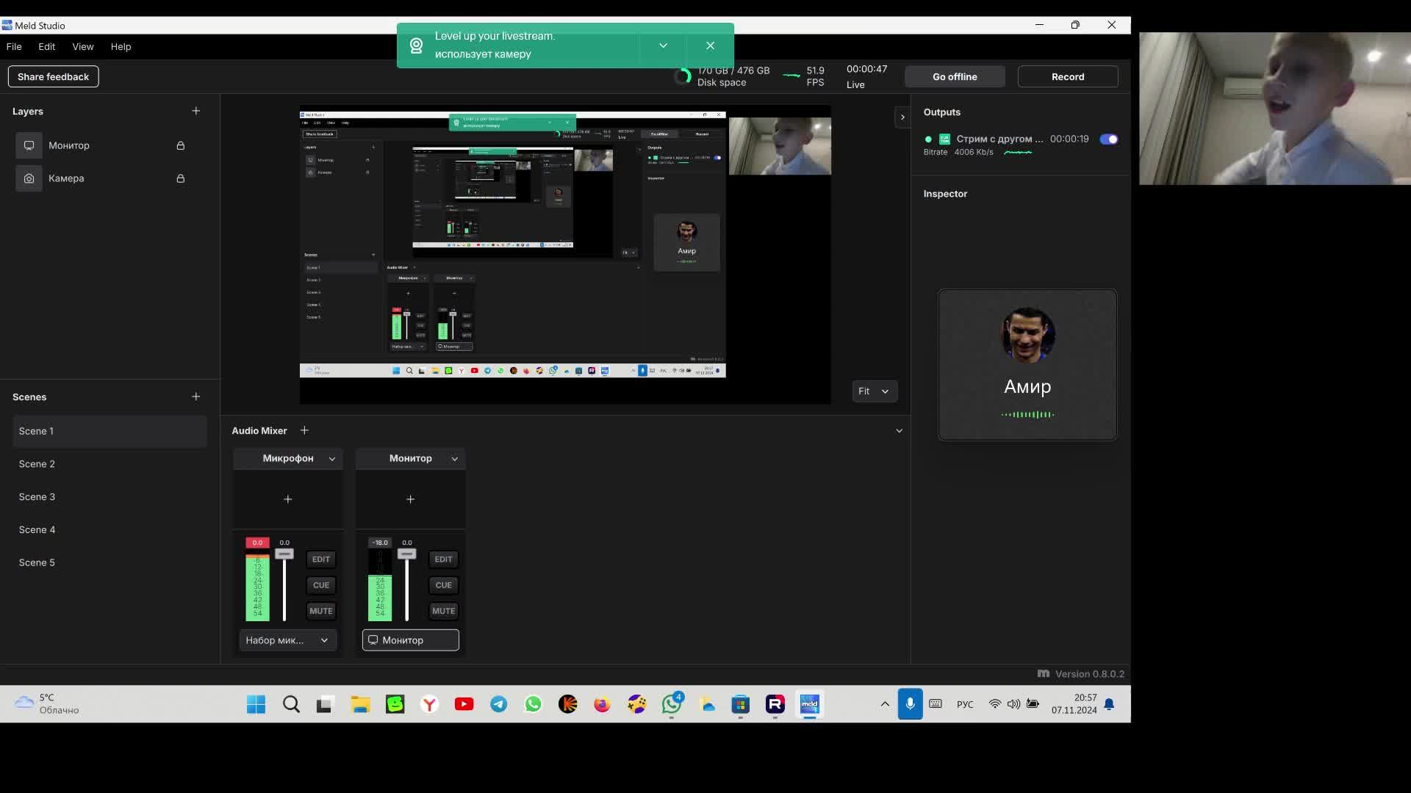Toggle the Стрим с другом output switch
Screen dimensions: 1411x793
click(x=1108, y=140)
